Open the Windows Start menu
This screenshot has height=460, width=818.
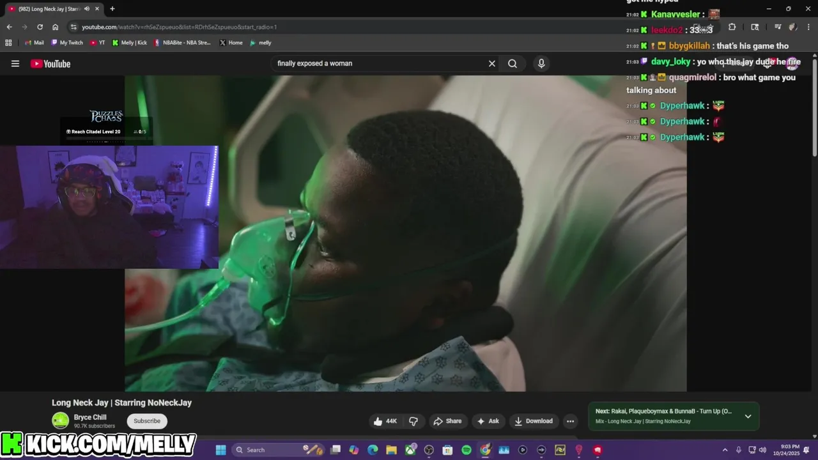[221, 450]
